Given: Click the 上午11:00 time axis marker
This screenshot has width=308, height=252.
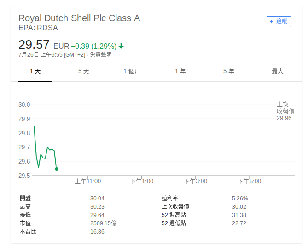Looking at the screenshot, I should click(88, 181).
